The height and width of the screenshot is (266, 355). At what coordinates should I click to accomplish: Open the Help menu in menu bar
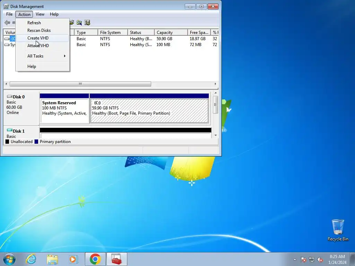tap(54, 14)
